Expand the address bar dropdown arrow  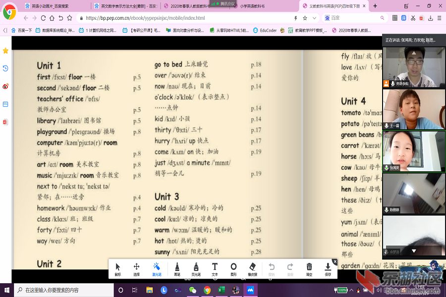pos(314,18)
